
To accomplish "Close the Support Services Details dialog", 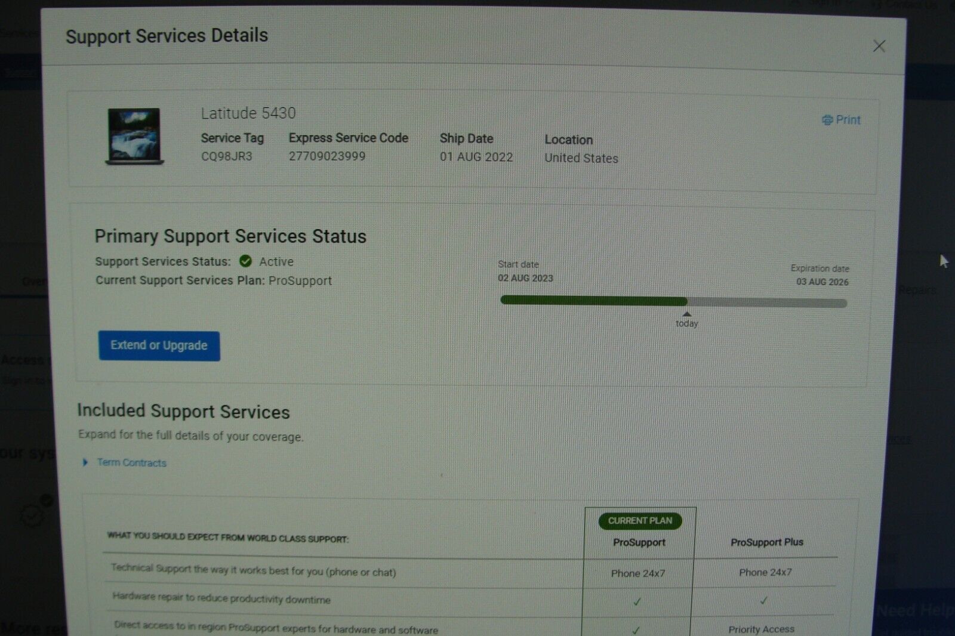I will pos(879,46).
